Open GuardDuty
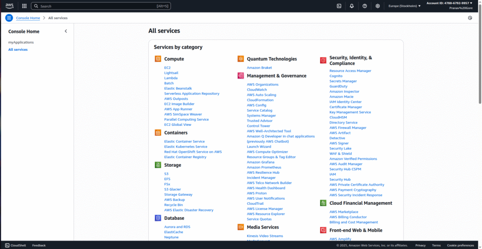This screenshot has height=249, width=482. (338, 86)
